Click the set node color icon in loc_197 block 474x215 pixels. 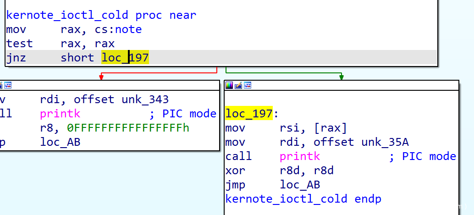pyautogui.click(x=229, y=85)
